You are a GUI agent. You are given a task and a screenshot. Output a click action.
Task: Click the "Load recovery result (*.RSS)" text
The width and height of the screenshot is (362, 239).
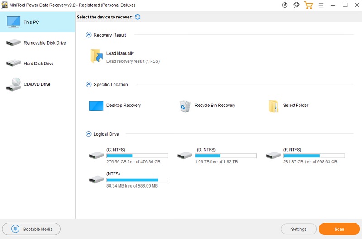pyautogui.click(x=133, y=61)
